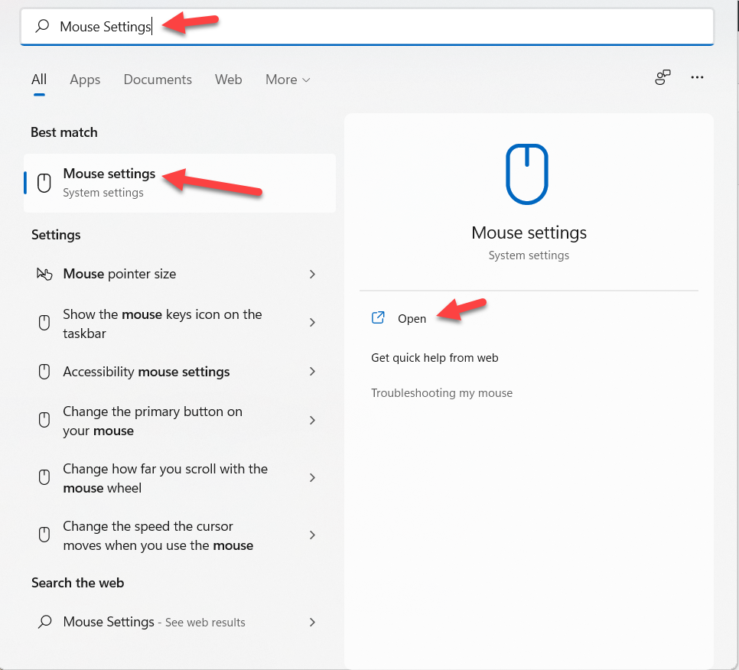739x670 pixels.
Task: Switch to the Apps tab
Action: 85,80
